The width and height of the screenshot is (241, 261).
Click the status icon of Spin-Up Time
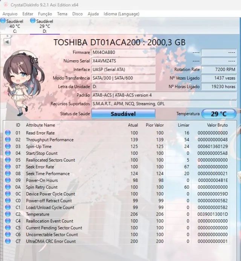click(x=8, y=147)
